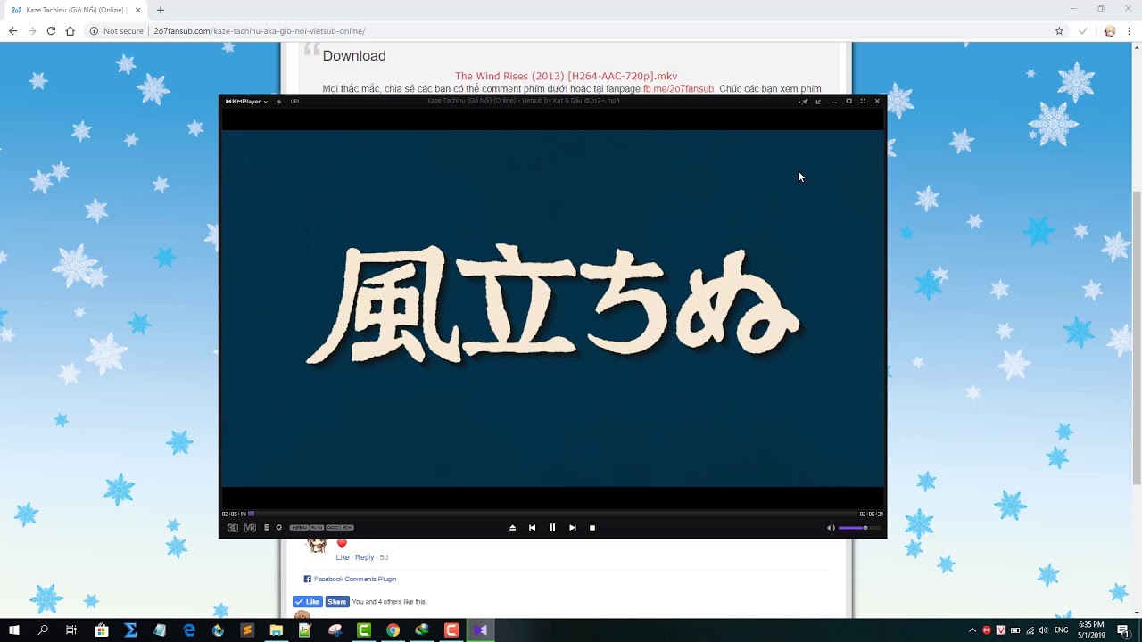
Task: Pin KMPlayer window always on top
Action: 803,102
